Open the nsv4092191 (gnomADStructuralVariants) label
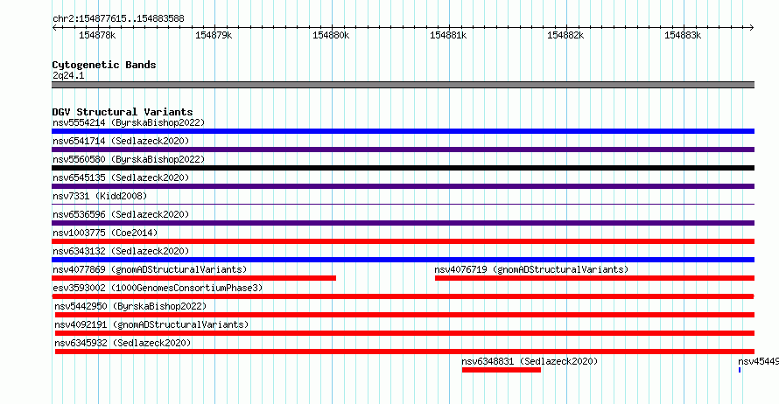 click(x=151, y=324)
